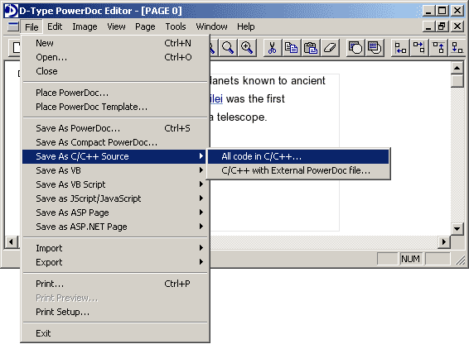Click the Align Left icon
Screen dimensions: 469x344
(400, 48)
